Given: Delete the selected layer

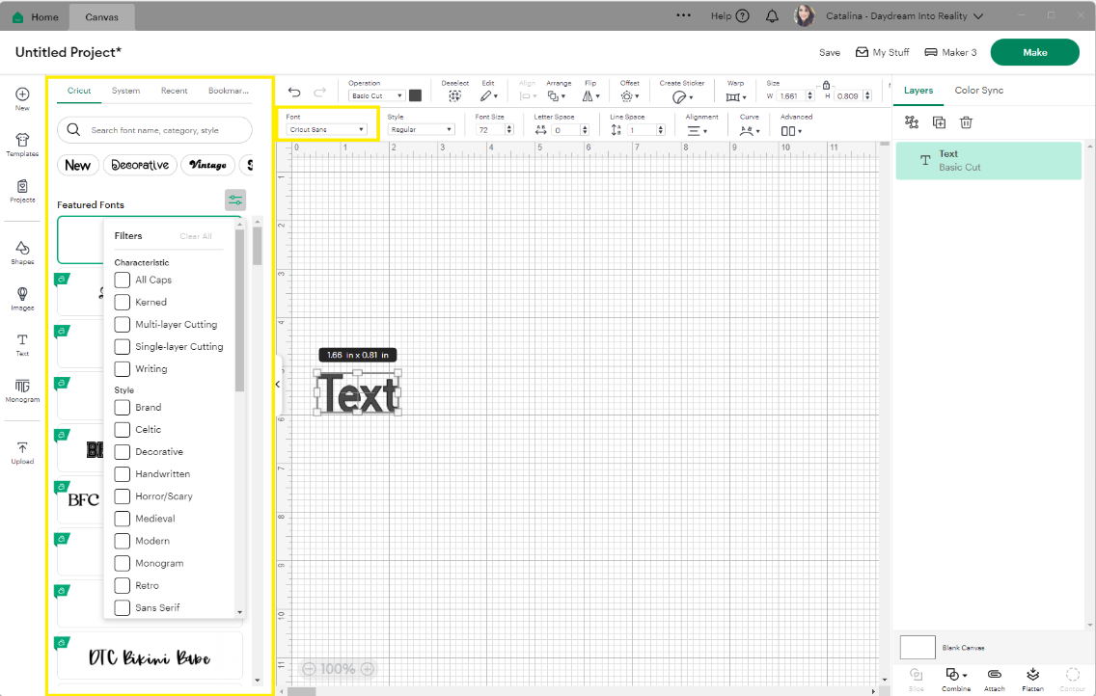Looking at the screenshot, I should (966, 122).
